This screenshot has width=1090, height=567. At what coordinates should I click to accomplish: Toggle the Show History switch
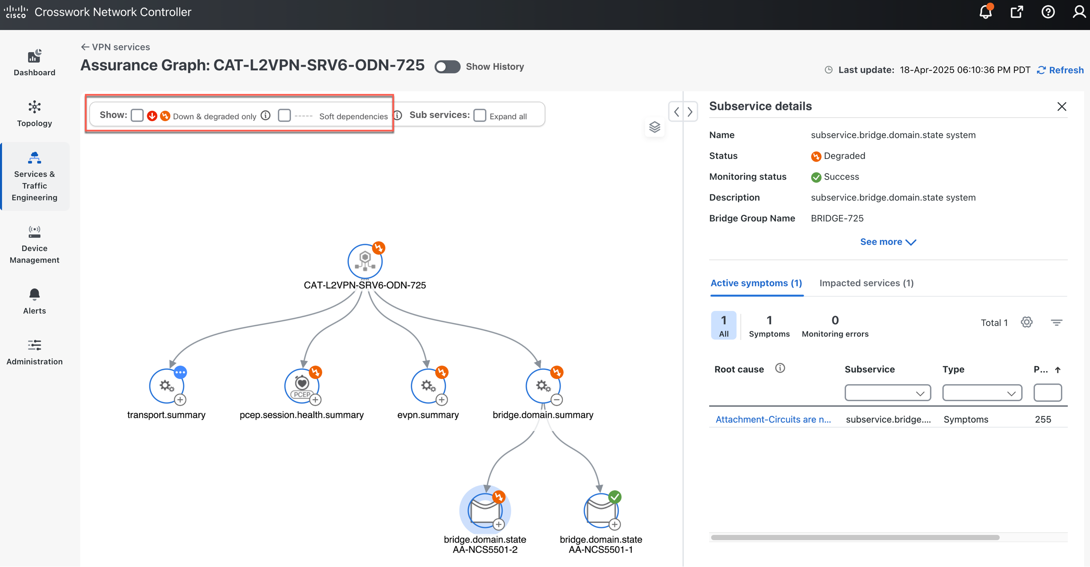click(x=447, y=67)
